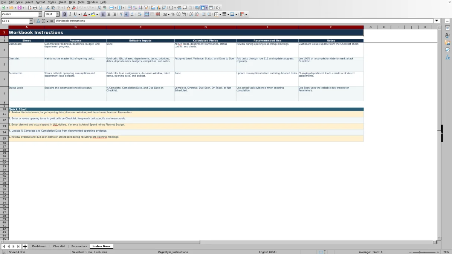The image size is (452, 254).
Task: Click zoom in plus button
Action: 438,252
